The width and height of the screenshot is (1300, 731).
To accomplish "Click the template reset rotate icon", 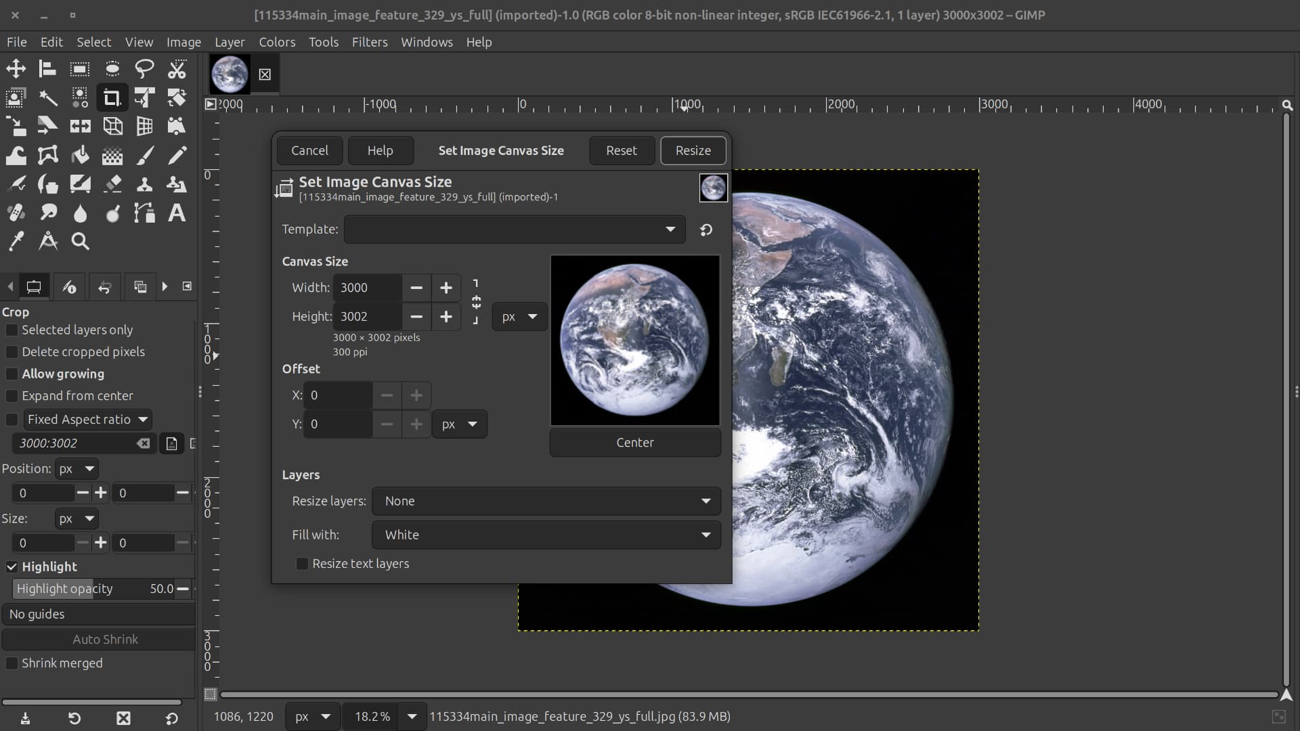I will [706, 230].
